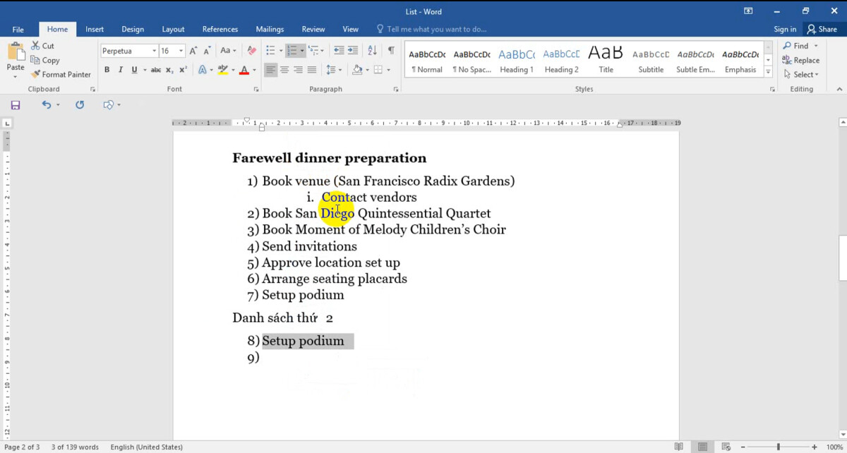This screenshot has height=453, width=847.
Task: Apply strikethrough formatting
Action: click(155, 70)
